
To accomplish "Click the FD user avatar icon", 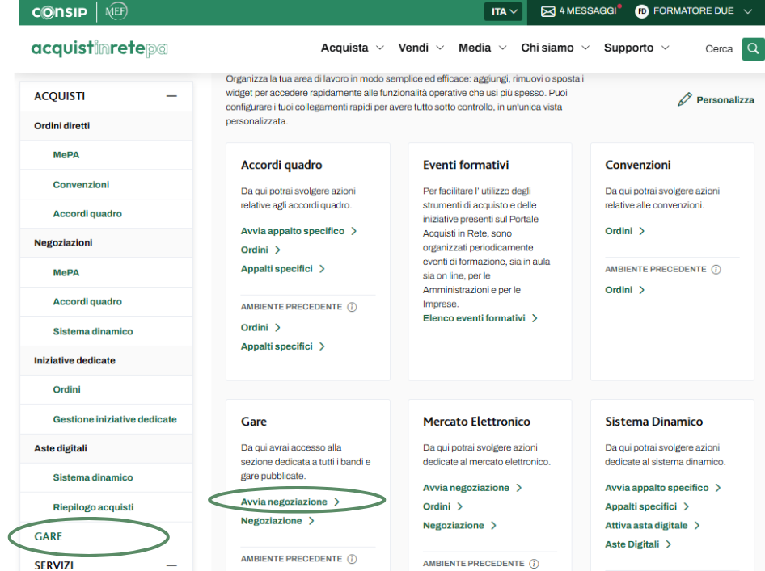I will (642, 11).
